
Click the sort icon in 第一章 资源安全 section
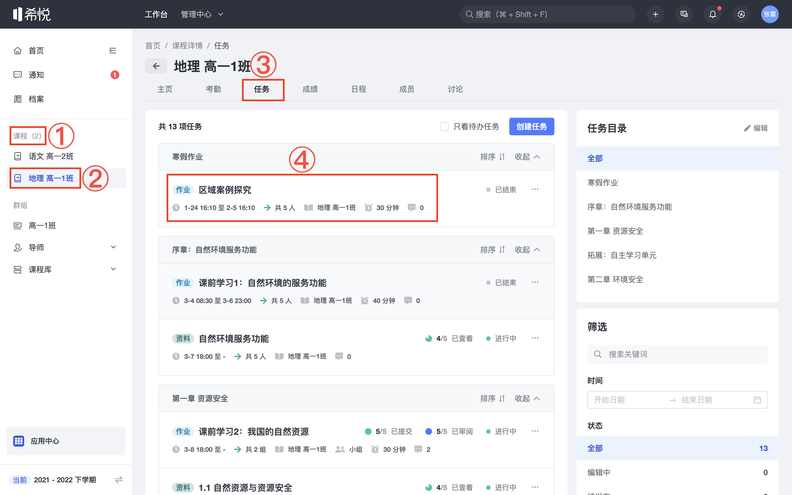[x=502, y=398]
